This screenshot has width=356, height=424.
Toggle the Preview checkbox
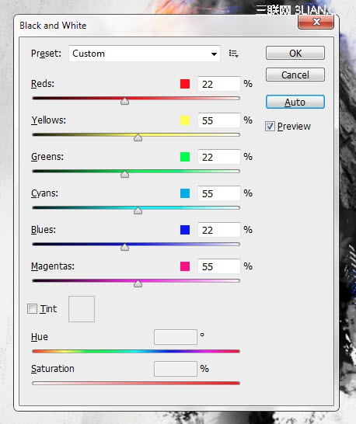click(x=270, y=127)
